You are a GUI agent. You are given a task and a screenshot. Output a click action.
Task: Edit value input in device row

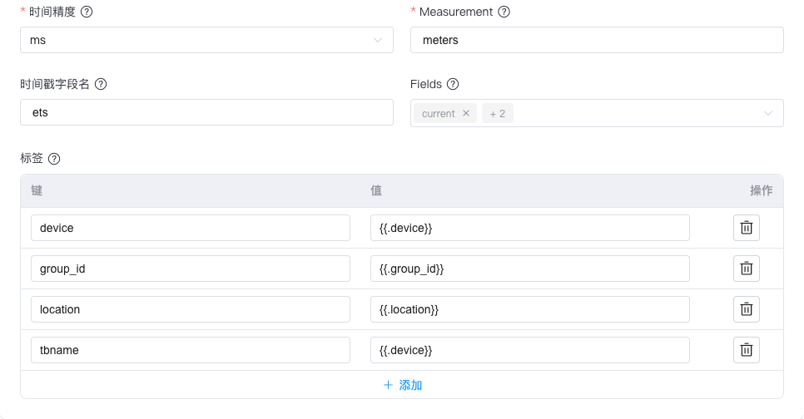[x=529, y=228]
